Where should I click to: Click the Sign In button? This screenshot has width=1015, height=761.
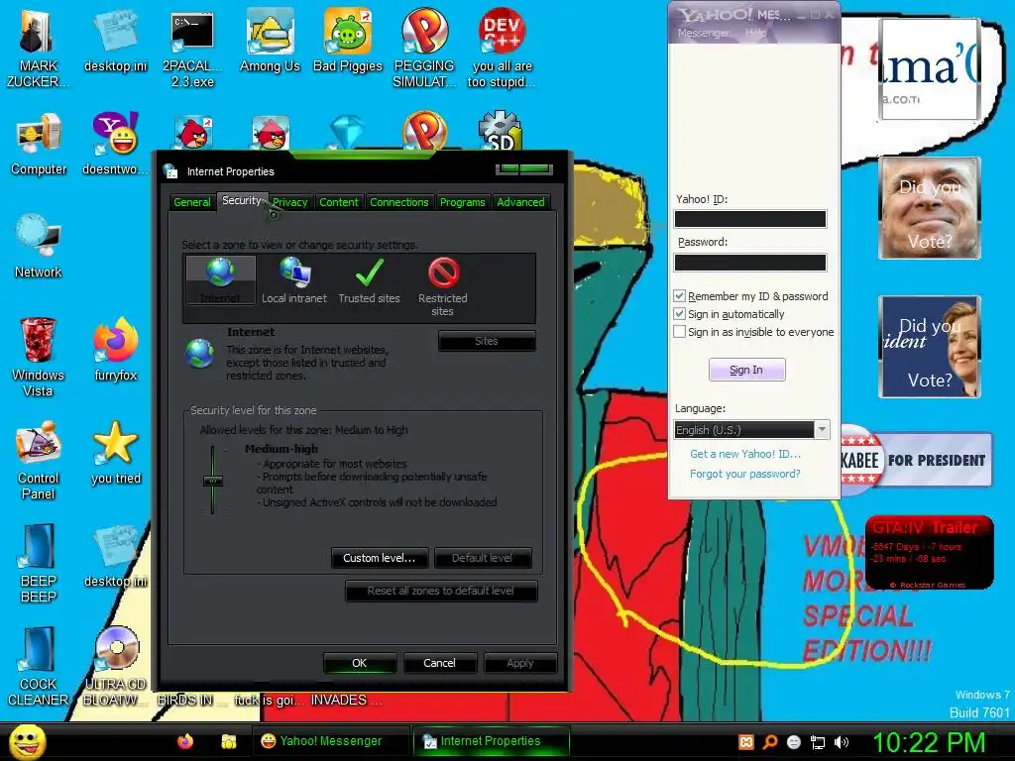[746, 370]
